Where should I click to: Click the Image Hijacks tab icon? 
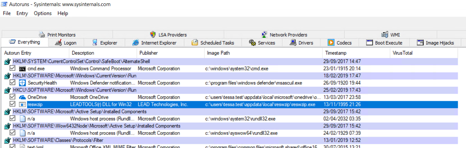420,42
